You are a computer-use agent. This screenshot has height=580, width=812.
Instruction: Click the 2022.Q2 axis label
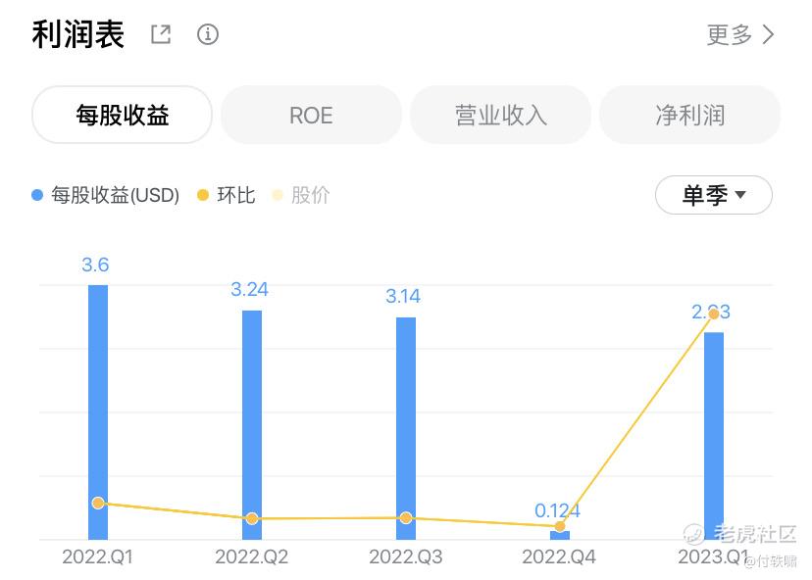[x=252, y=557]
